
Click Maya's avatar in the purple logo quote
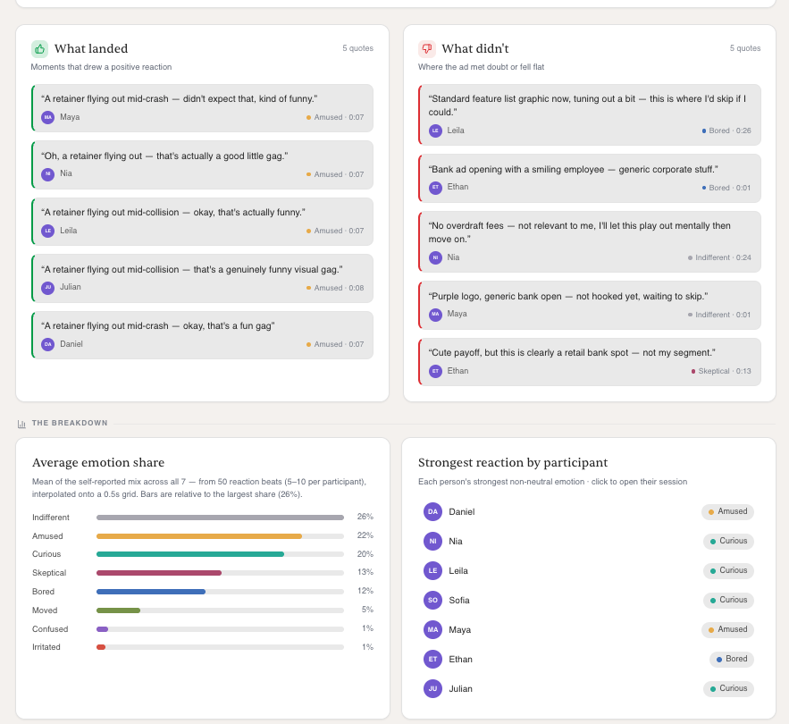pyautogui.click(x=435, y=314)
